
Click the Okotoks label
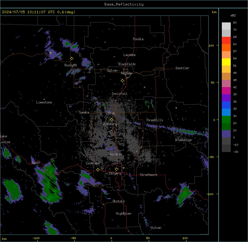tap(119, 201)
